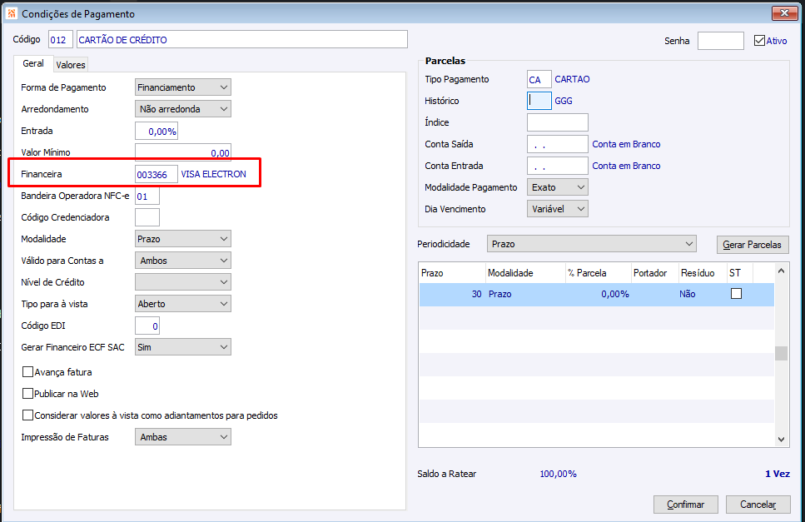Image resolution: width=805 pixels, height=522 pixels.
Task: Click the Tipo Pagamento code field CA
Action: click(x=539, y=80)
